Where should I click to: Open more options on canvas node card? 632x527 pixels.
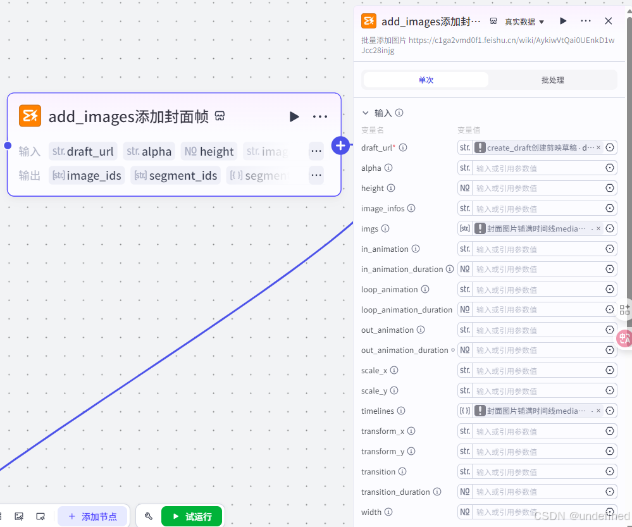320,117
